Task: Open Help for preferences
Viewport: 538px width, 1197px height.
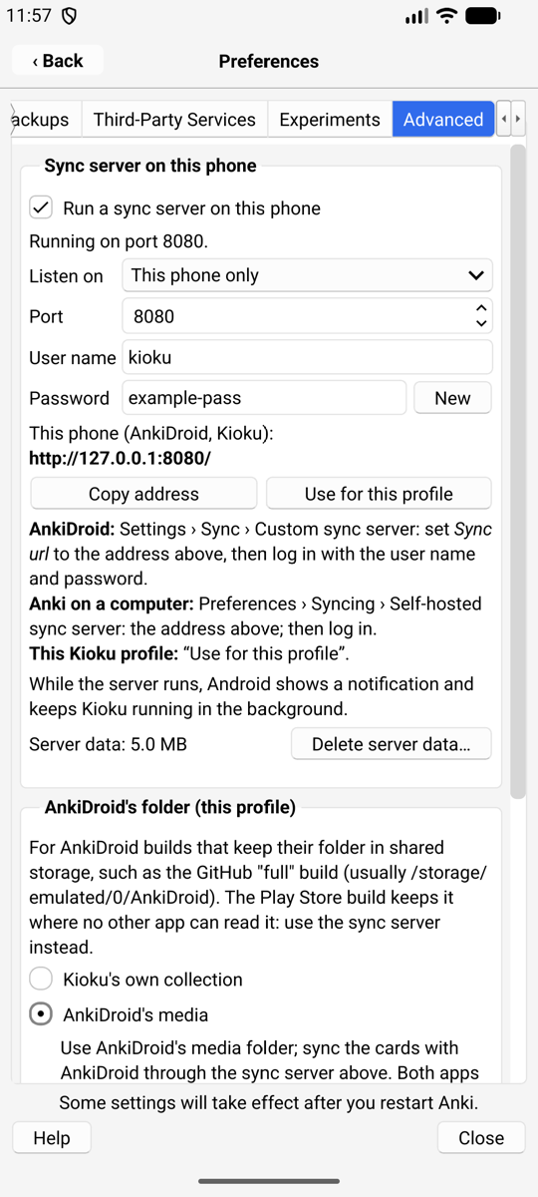Action: [x=52, y=1138]
